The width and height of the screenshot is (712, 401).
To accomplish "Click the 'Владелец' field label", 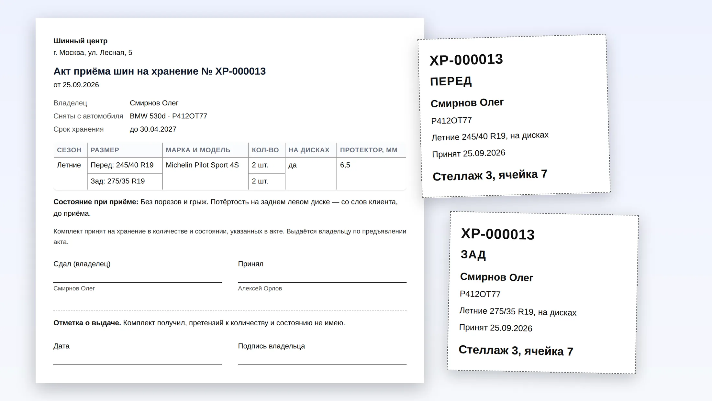I will tap(70, 103).
